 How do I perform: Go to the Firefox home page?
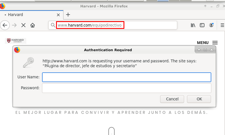33,25
